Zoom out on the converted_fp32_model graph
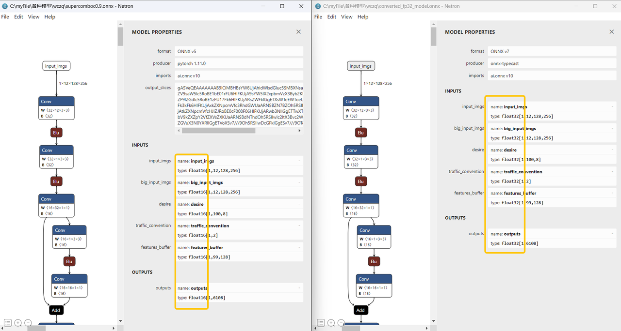Screen dimensions: 621x331 coord(341,323)
